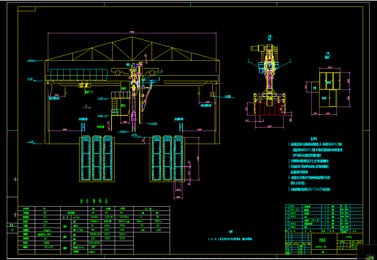This screenshot has height=260, width=377.
Task: Click the 说明 notes heading
Action: [x=230, y=232]
